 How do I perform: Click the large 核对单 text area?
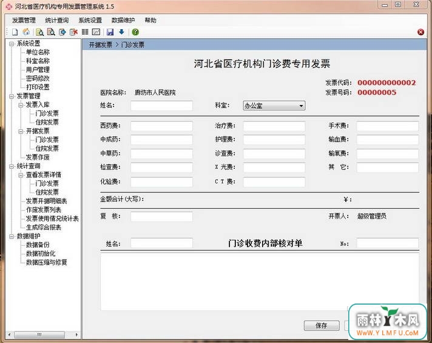coord(260,282)
